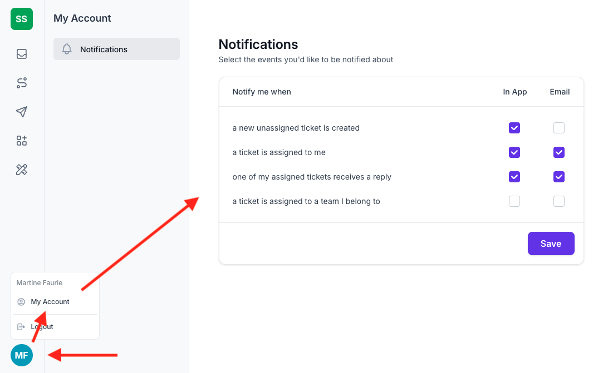Disable In App for ticket assigned to me
The image size is (608, 373).
point(514,152)
